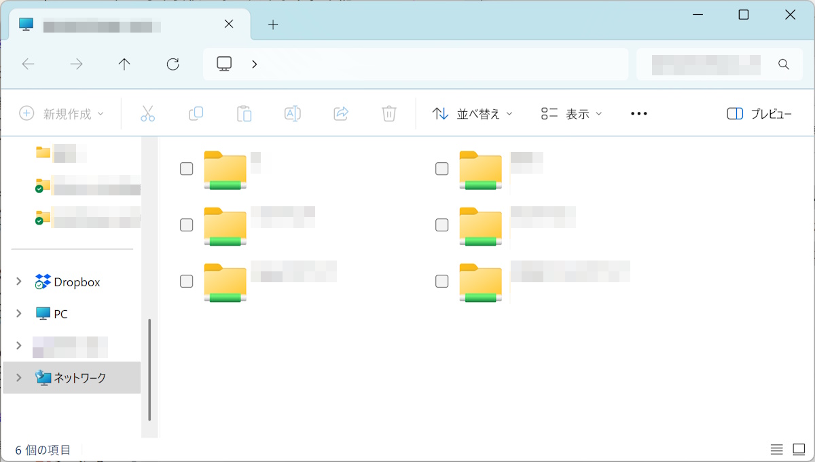
Task: Click the Delete trash can icon
Action: click(389, 114)
